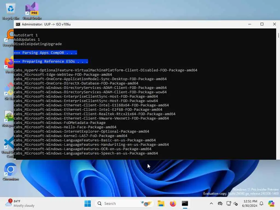The image size is (280, 210).
Task: Open File Explorer from the taskbar
Action: pyautogui.click(x=161, y=203)
